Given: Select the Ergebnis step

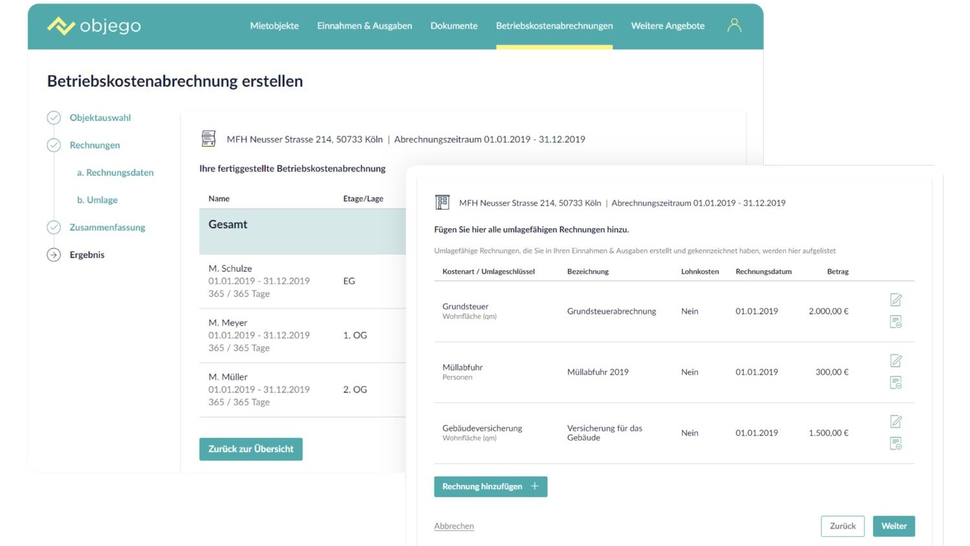Looking at the screenshot, I should [87, 255].
